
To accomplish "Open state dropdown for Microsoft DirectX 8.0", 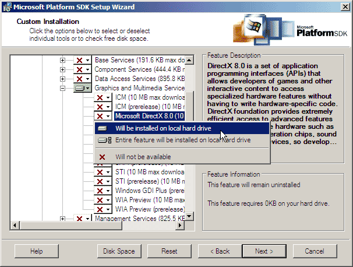I will pos(103,116).
